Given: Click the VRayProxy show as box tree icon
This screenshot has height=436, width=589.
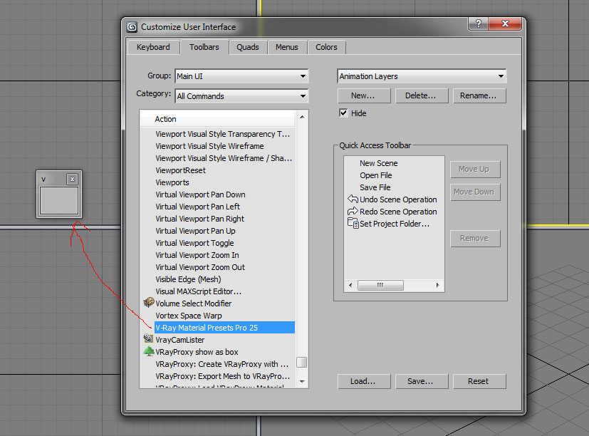Looking at the screenshot, I should (149, 352).
